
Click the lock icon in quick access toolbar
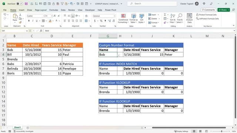tap(53, 4)
